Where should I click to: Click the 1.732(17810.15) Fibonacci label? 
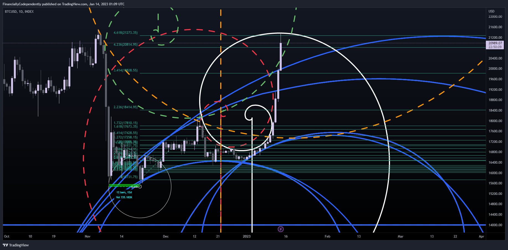(x=125, y=123)
